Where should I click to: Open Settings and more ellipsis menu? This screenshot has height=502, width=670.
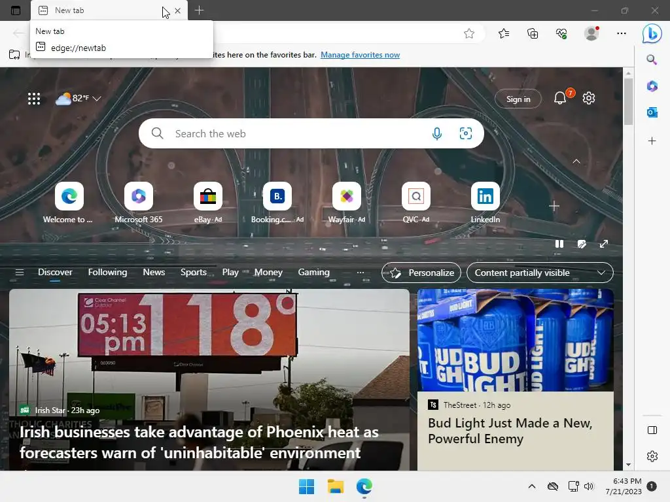[622, 33]
